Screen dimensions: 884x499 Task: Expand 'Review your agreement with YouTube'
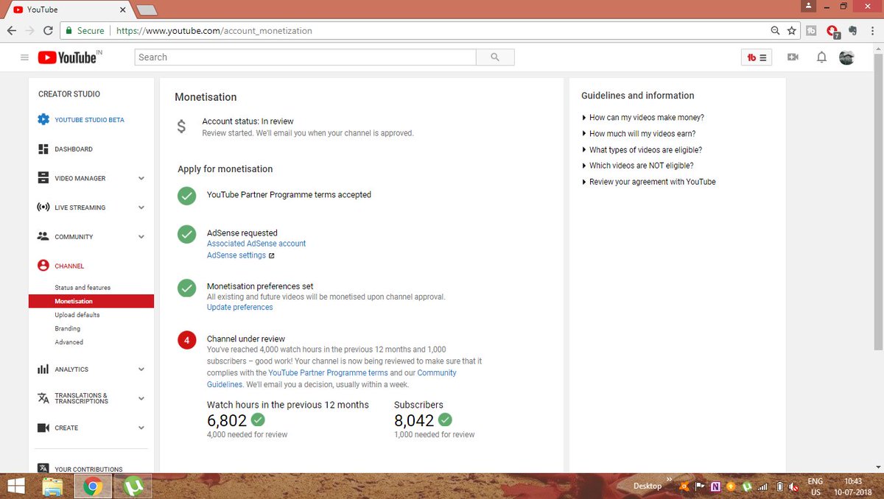tap(648, 182)
